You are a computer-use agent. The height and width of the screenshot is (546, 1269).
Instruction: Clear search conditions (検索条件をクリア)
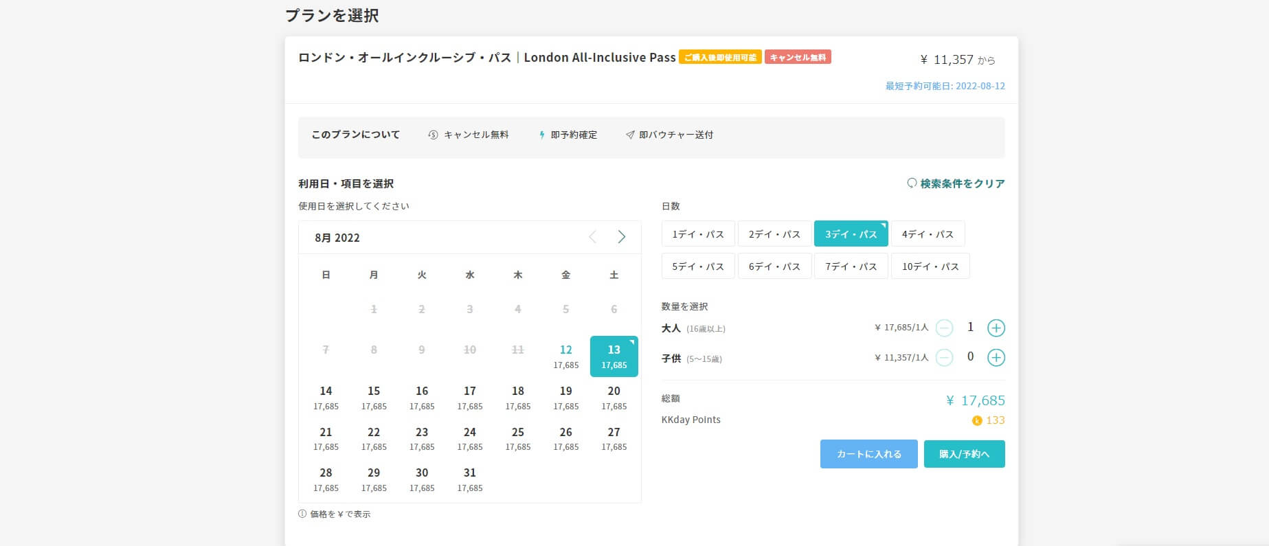click(956, 183)
